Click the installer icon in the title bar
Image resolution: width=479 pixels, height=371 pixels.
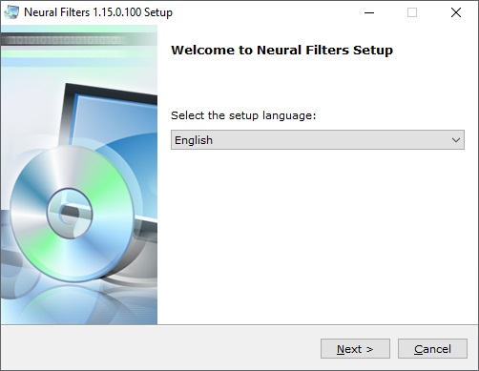click(11, 12)
